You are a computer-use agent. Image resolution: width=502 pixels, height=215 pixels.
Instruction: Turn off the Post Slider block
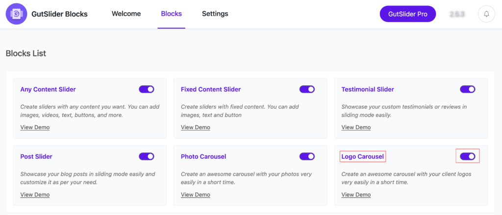click(147, 156)
